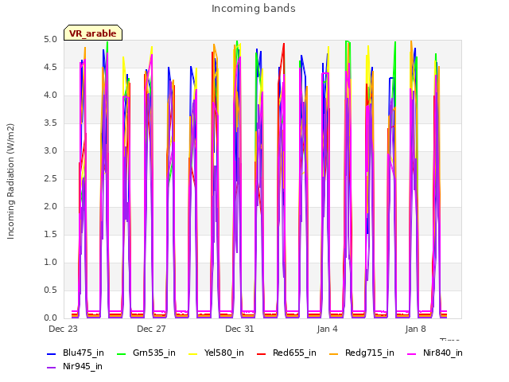Click the 4.5 y-axis tick label

tap(51, 68)
